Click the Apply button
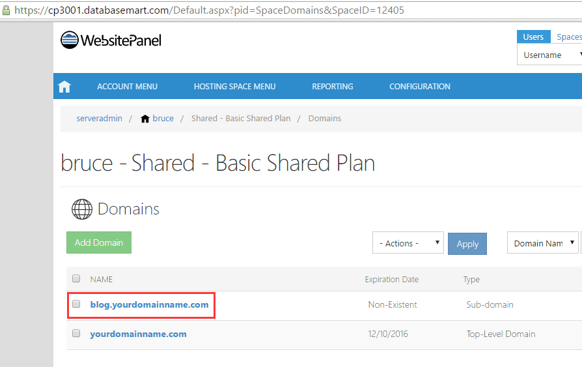The image size is (582, 367). coord(467,244)
